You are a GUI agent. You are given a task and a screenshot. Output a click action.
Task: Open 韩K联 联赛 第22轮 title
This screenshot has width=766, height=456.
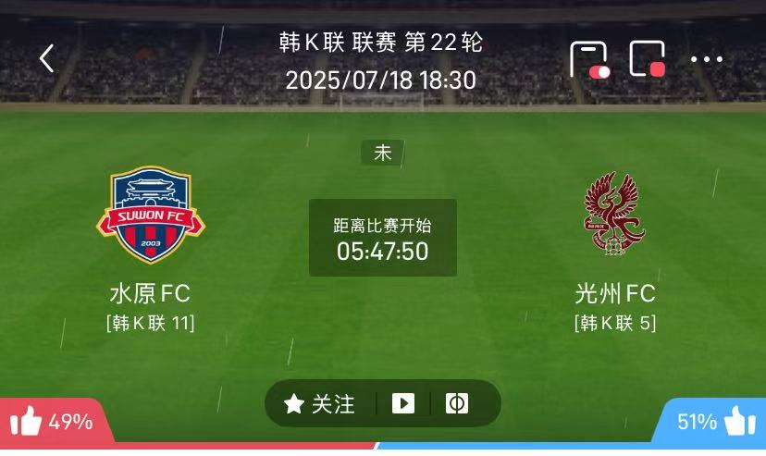(x=381, y=43)
